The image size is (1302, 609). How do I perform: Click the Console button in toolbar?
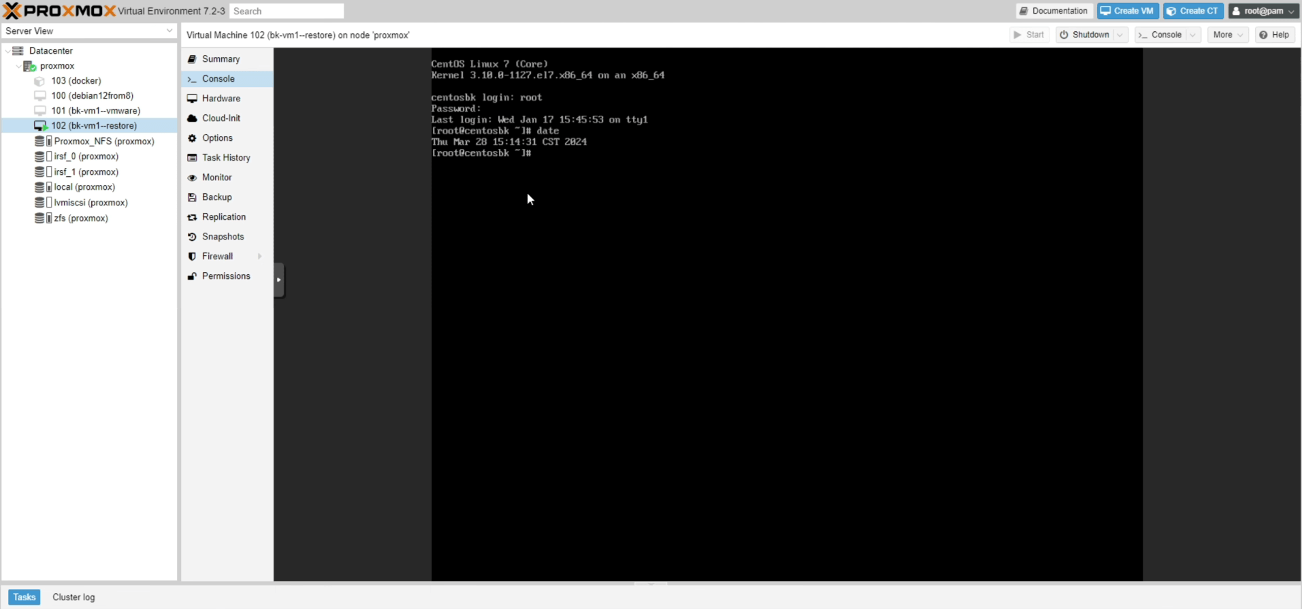coord(1160,35)
